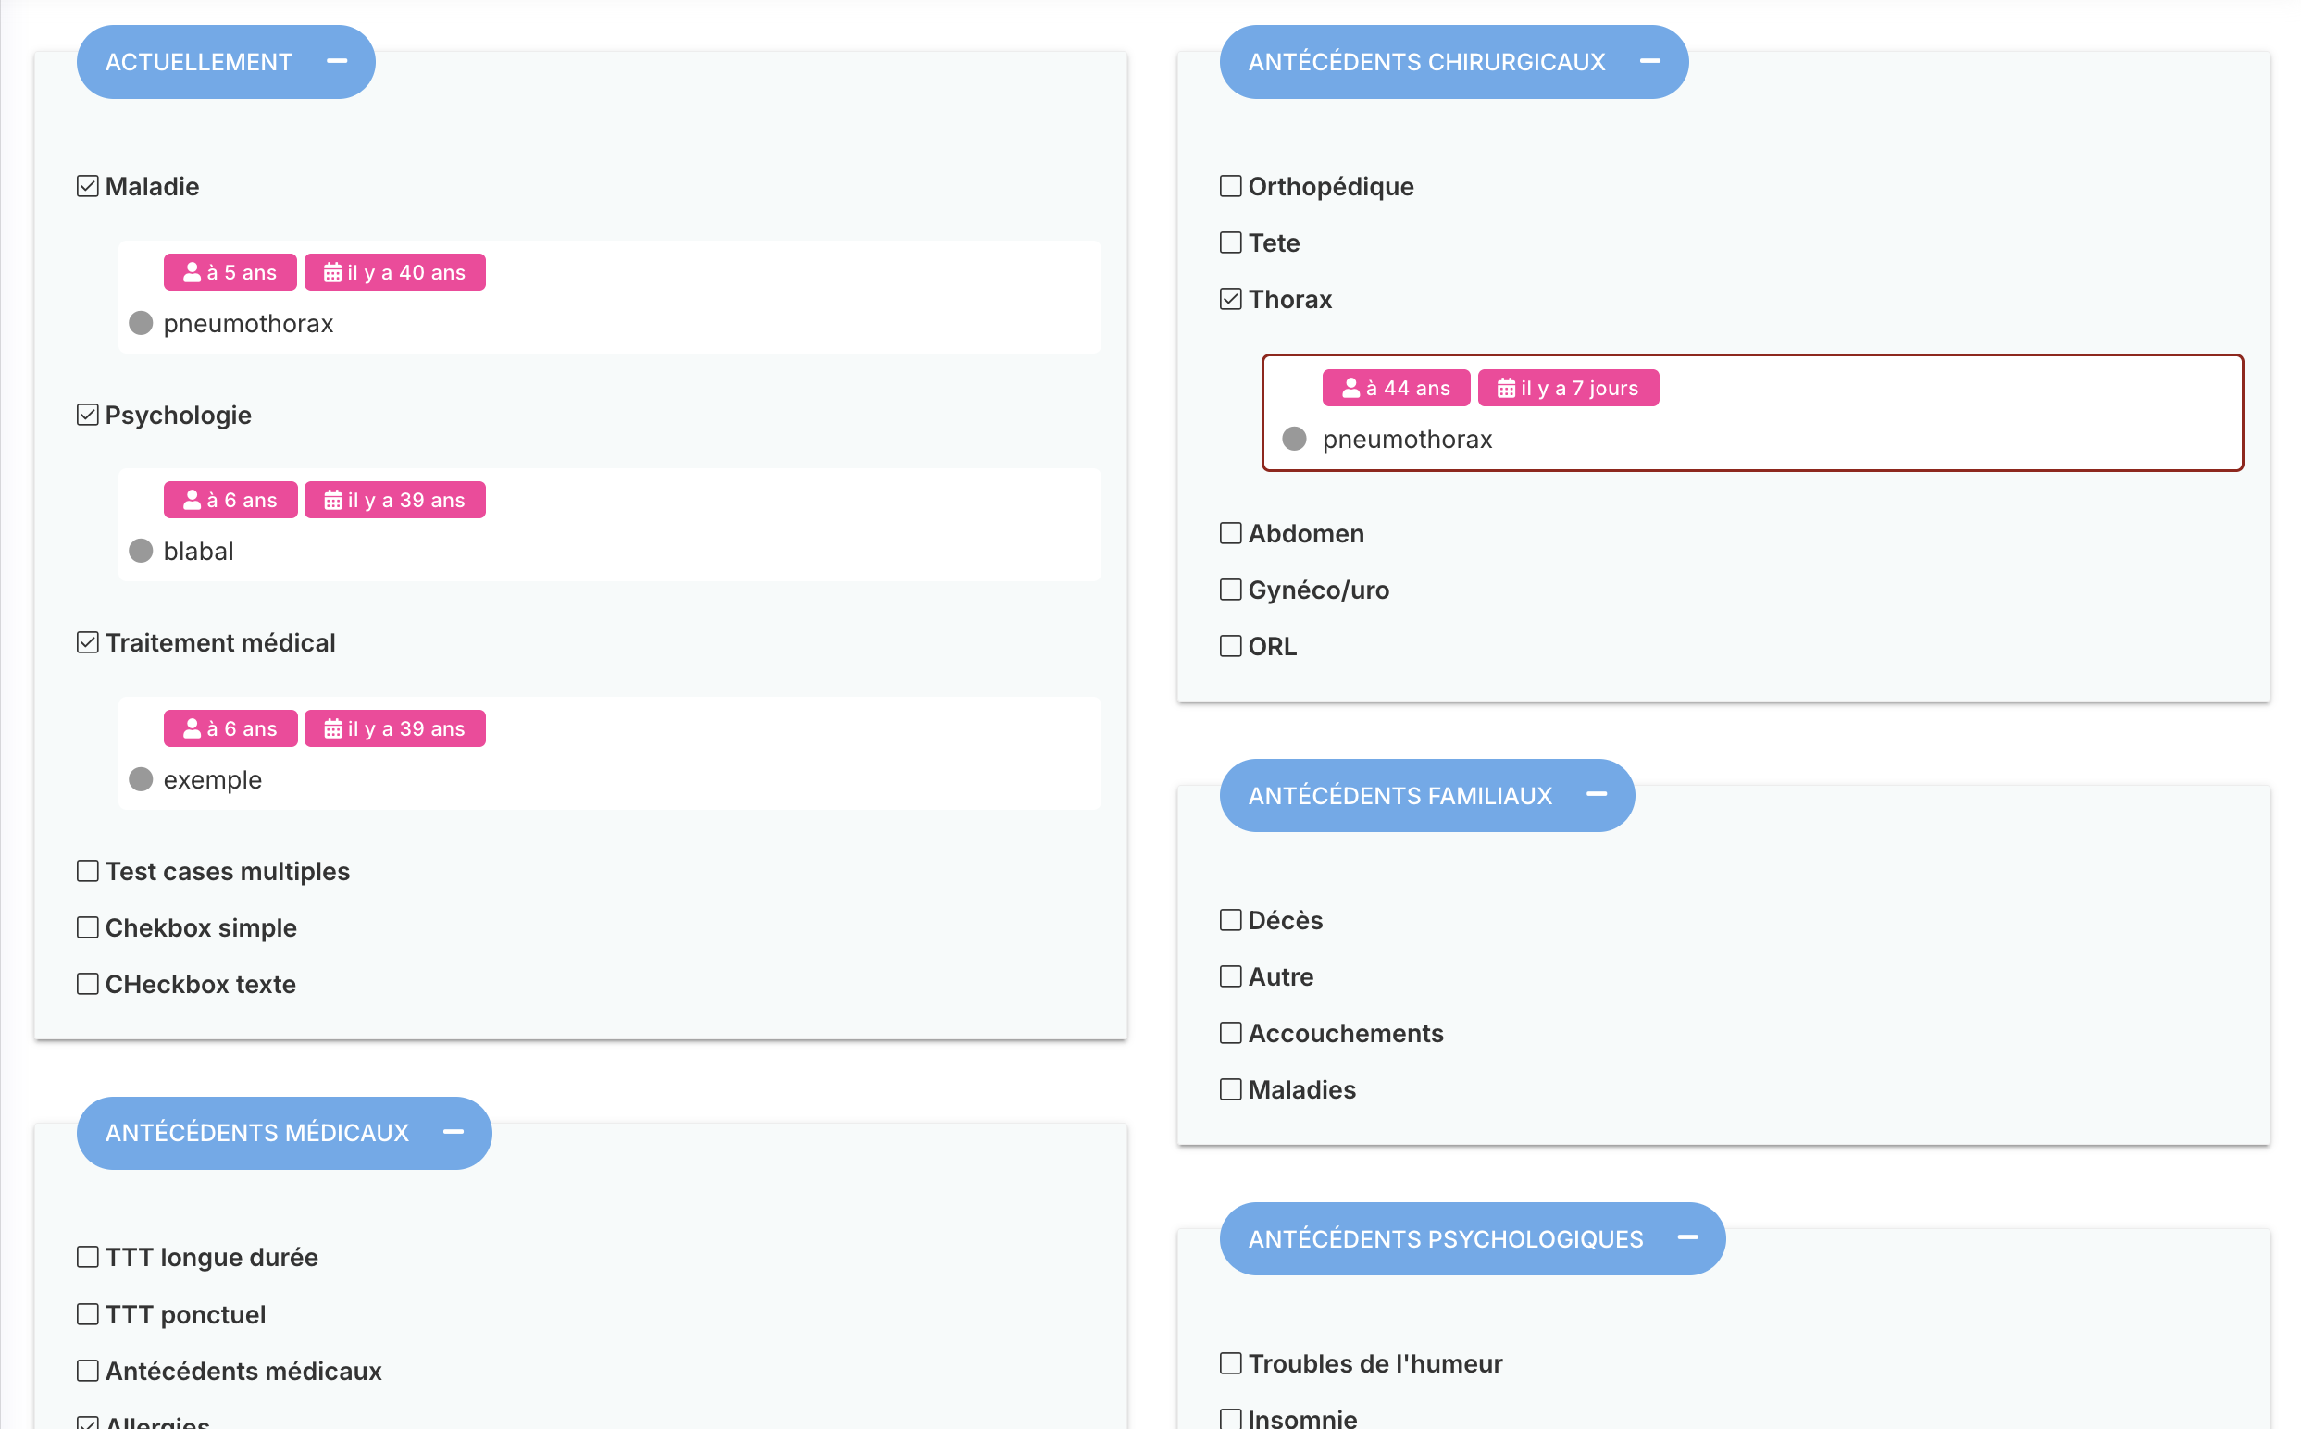Check the Accouchements checkbox
Screen dimensions: 2301x1429
point(1229,1033)
